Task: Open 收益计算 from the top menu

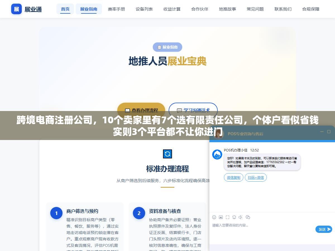Action: (172, 9)
